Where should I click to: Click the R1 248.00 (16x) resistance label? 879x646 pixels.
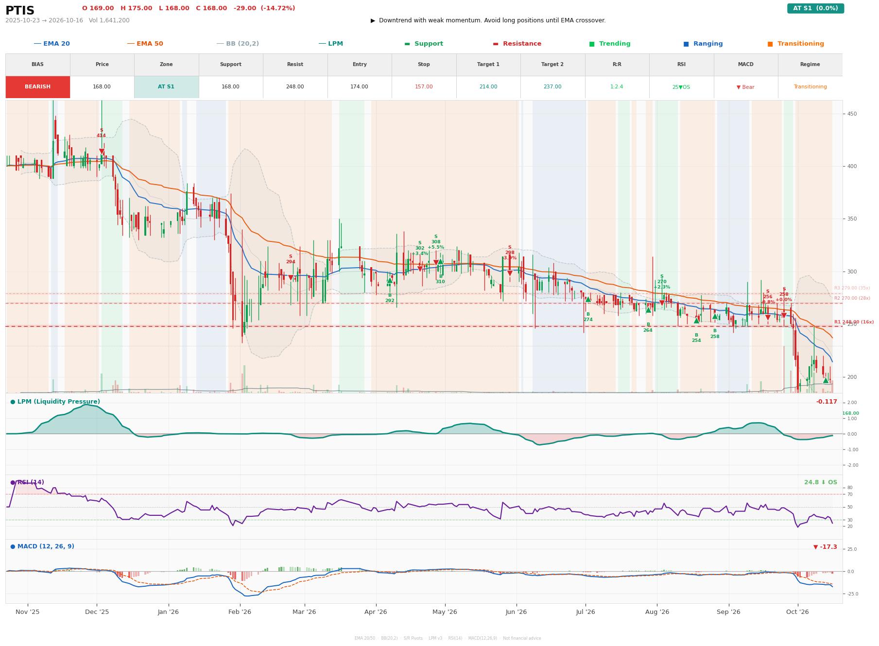click(854, 322)
